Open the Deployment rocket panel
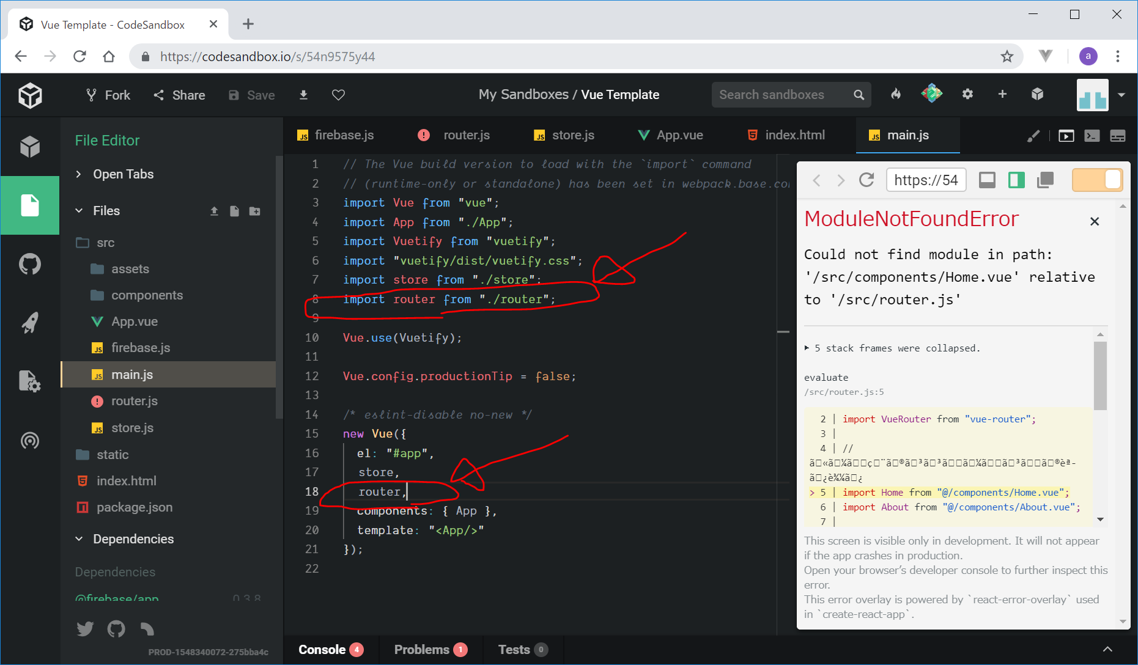This screenshot has width=1138, height=665. click(29, 323)
